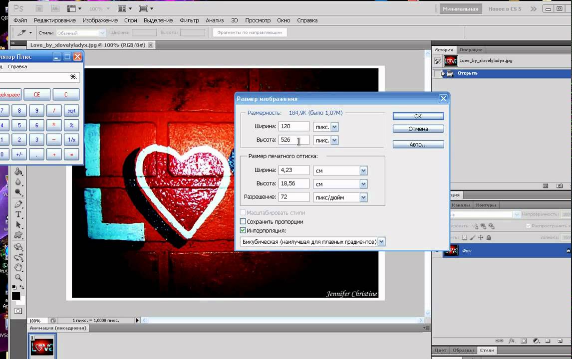The width and height of the screenshot is (572, 359).
Task: Lock transparent pixels in Layers panel
Action: tap(464, 238)
